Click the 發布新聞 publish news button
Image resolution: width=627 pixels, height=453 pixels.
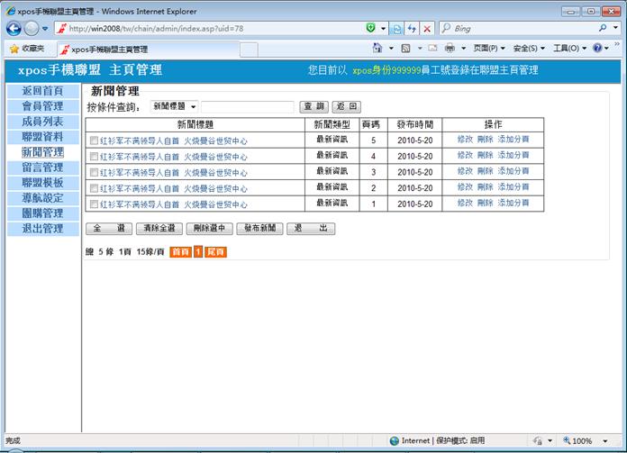pos(259,229)
